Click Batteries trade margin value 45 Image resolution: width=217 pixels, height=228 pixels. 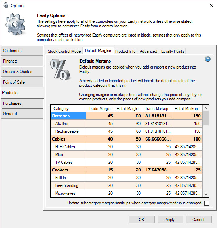coord(100,116)
